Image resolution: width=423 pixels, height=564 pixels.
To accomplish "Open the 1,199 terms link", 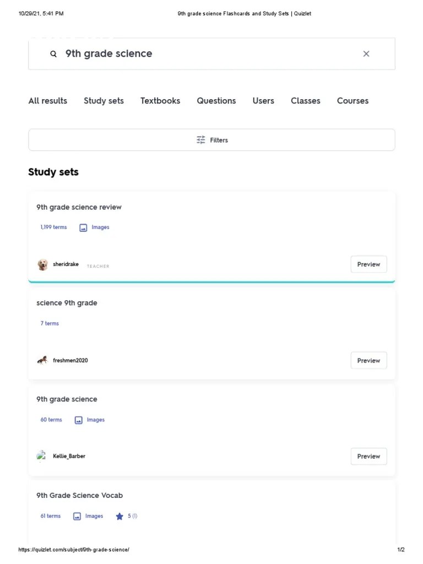I will [53, 227].
